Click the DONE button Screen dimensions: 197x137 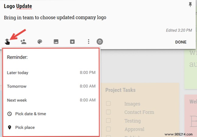[x=181, y=42]
